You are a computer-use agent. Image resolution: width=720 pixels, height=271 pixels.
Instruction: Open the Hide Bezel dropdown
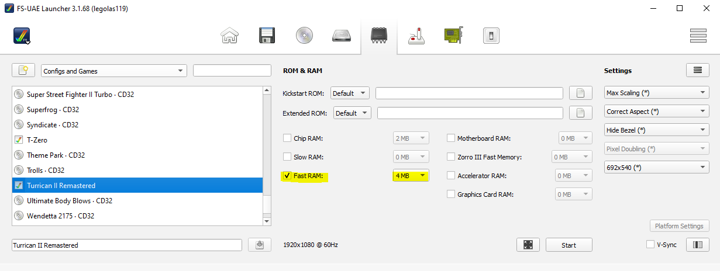tap(656, 130)
